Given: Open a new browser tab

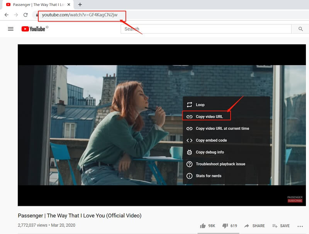Looking at the screenshot, I should tap(80, 5).
